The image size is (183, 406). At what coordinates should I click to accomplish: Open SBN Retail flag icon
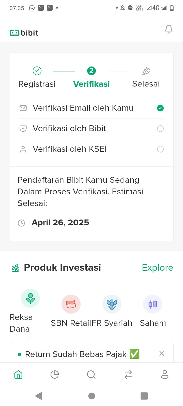tap(71, 304)
